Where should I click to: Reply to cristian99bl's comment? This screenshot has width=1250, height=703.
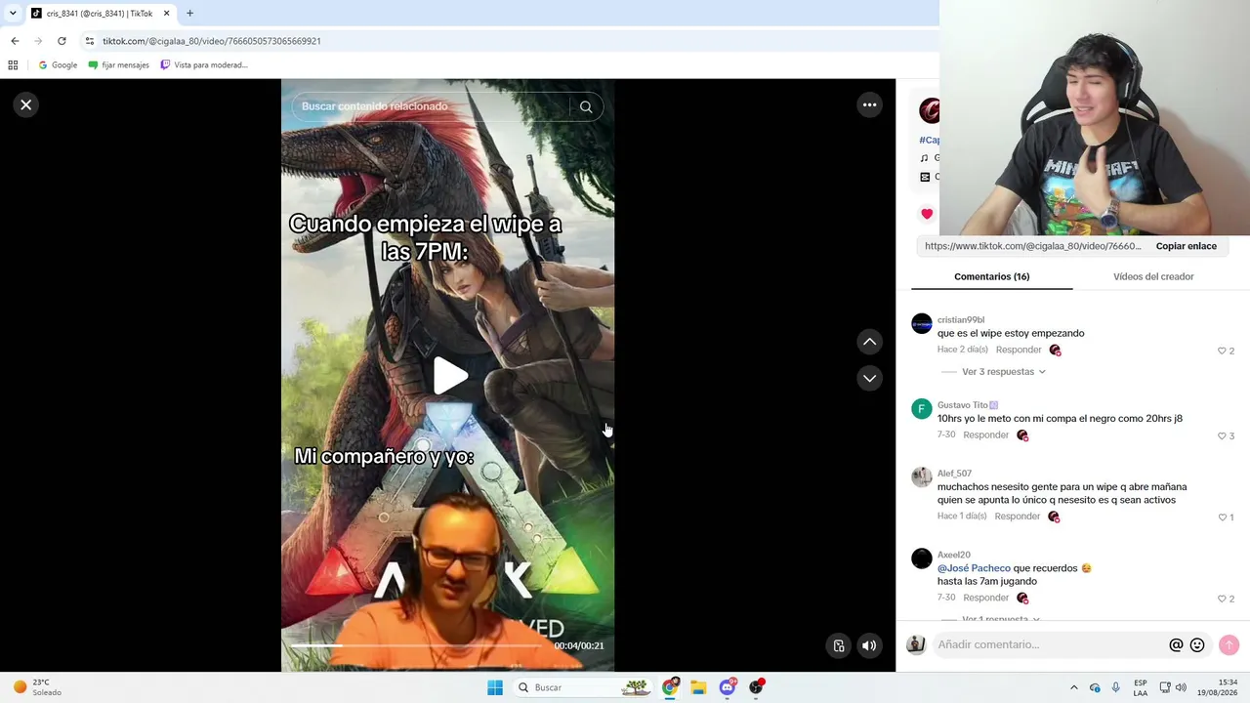point(1019,350)
